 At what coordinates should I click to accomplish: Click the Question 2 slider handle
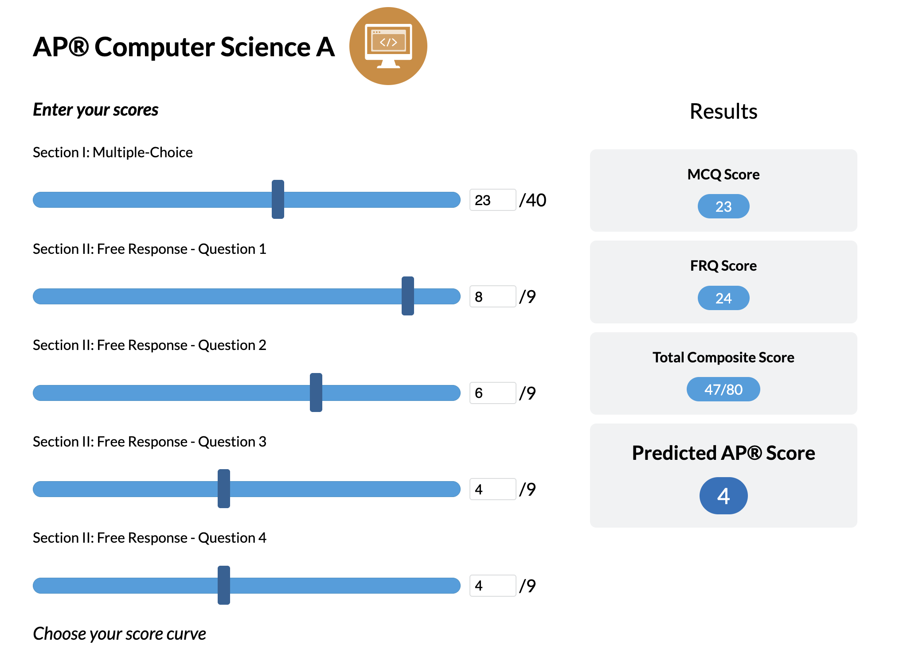click(x=316, y=393)
